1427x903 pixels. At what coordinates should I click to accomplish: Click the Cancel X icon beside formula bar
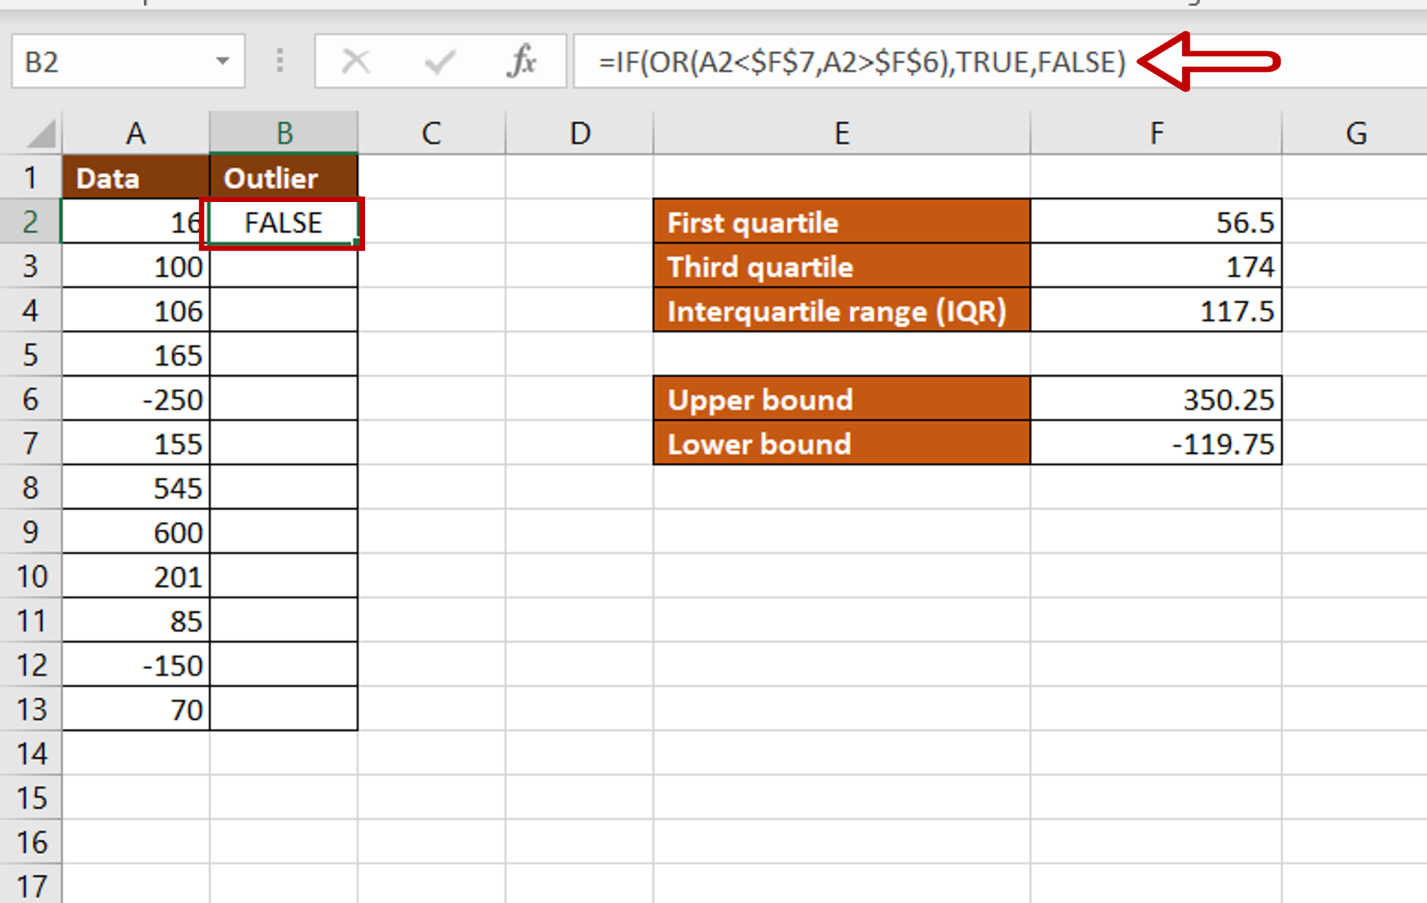tap(355, 63)
